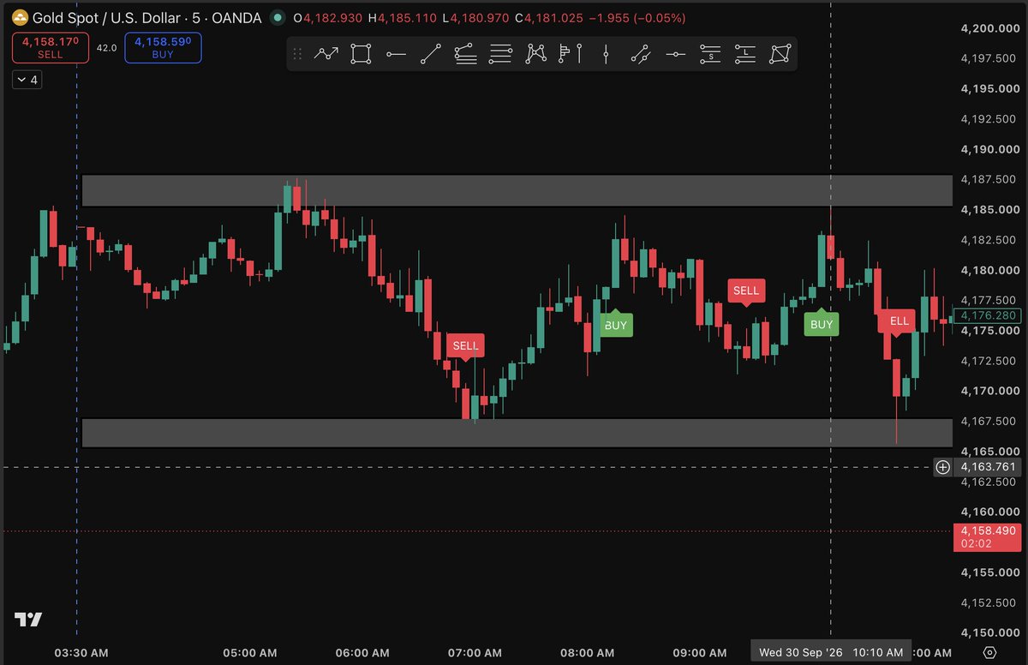Click the current price label 4,176.280
Image resolution: width=1028 pixels, height=665 pixels.
coord(988,316)
